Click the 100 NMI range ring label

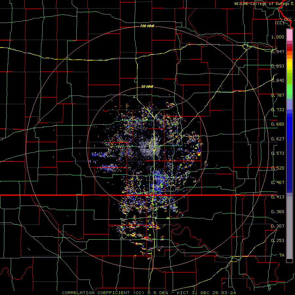click(147, 26)
